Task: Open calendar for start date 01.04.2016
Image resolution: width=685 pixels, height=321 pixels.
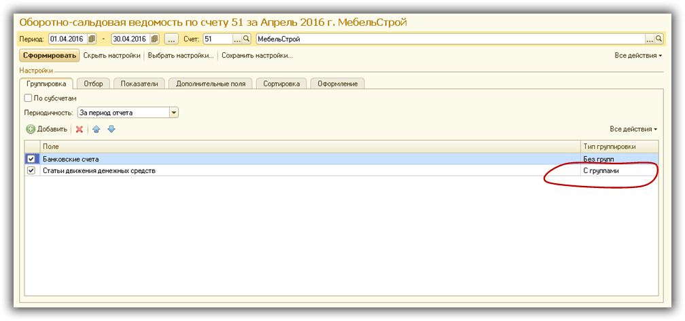Action: [92, 39]
